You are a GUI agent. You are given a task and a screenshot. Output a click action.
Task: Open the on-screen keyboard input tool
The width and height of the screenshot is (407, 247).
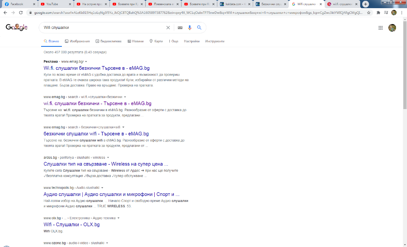(x=180, y=28)
